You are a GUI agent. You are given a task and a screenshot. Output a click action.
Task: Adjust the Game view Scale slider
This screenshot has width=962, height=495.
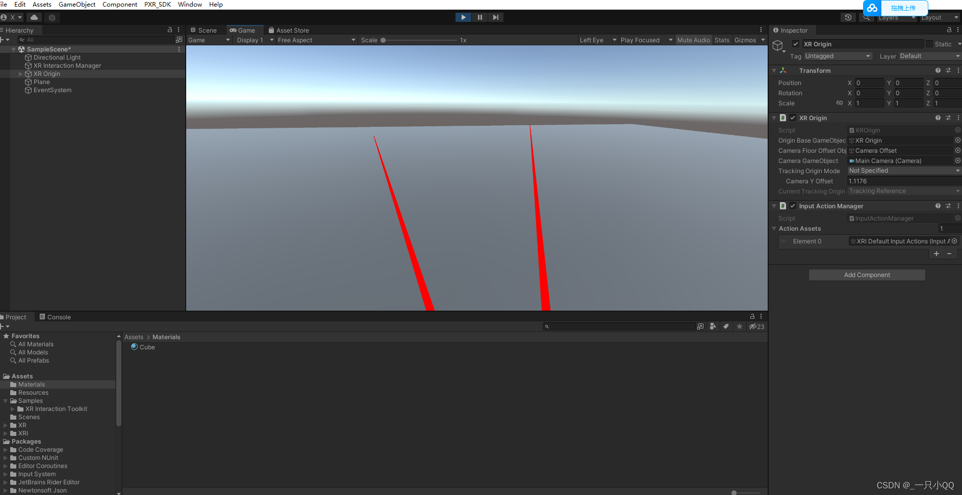419,40
